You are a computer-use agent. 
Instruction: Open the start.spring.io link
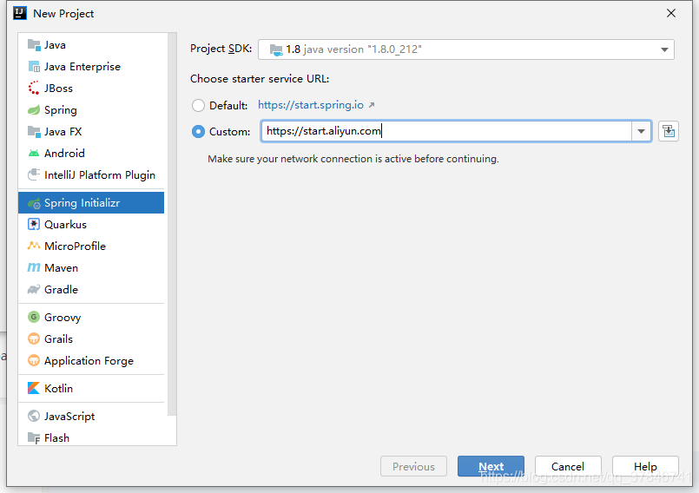point(311,105)
